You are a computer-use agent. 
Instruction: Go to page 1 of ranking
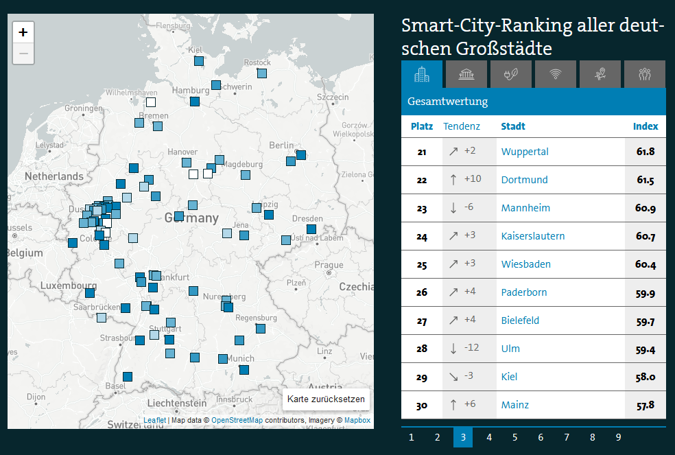tap(411, 437)
